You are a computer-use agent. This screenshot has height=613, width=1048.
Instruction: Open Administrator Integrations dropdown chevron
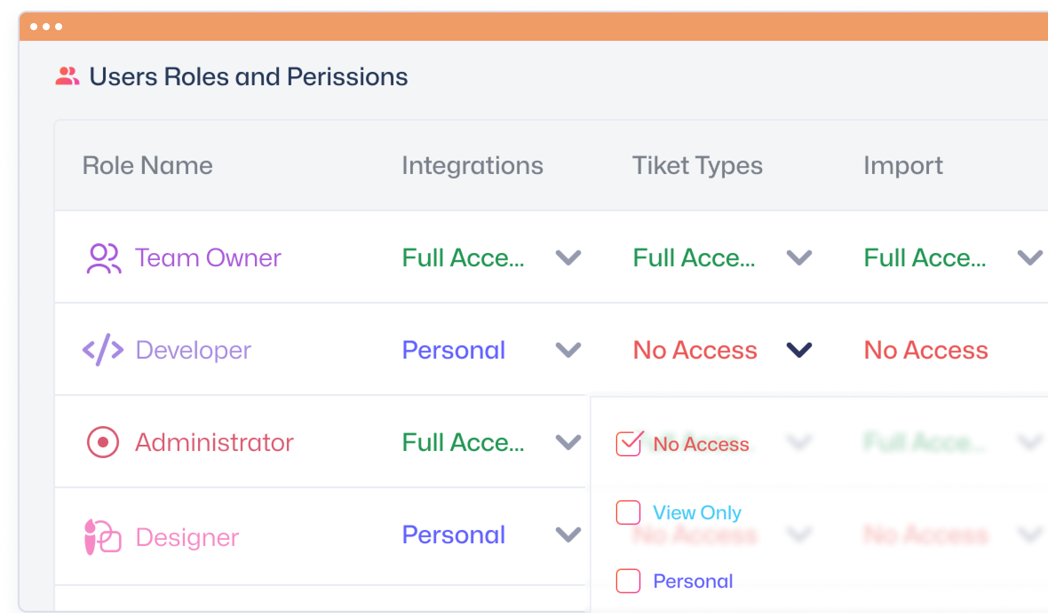(x=568, y=442)
